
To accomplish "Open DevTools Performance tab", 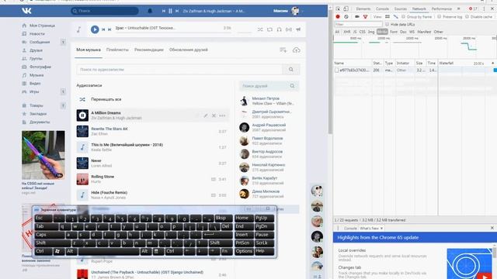I will tap(442, 9).
